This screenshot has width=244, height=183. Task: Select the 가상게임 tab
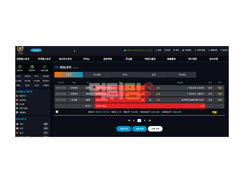(182, 74)
